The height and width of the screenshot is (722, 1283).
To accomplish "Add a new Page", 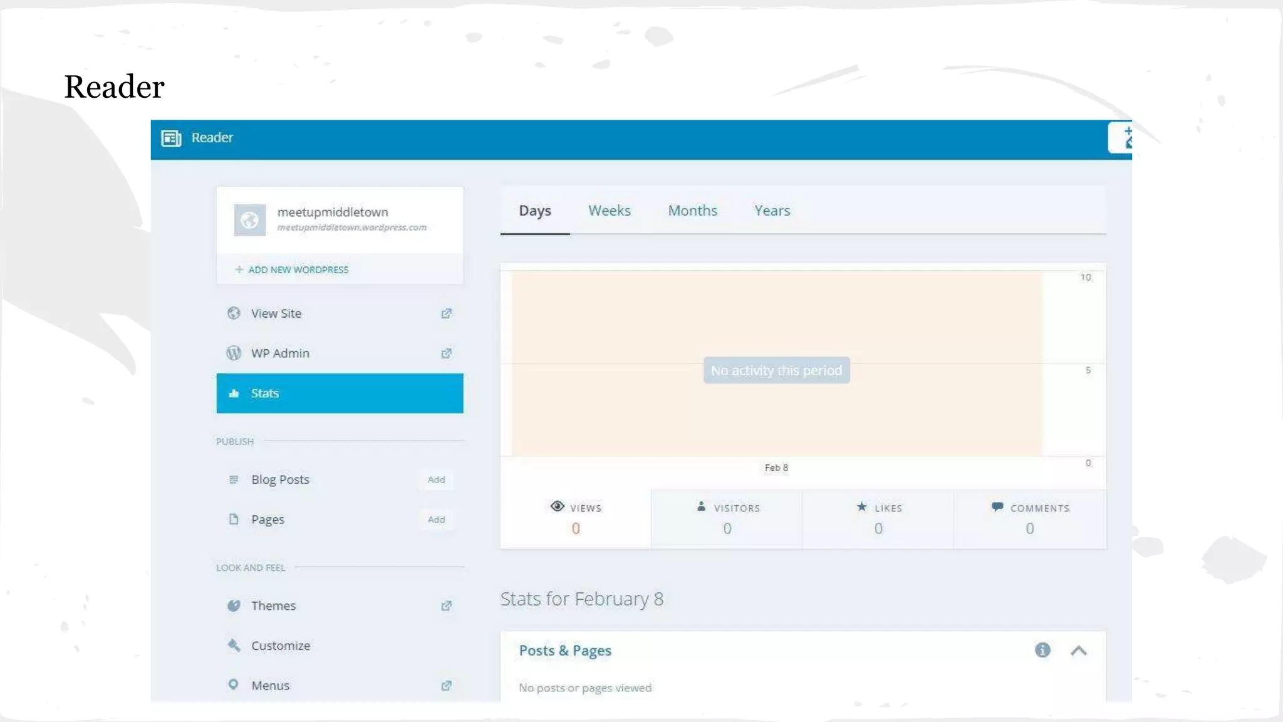I will [436, 520].
